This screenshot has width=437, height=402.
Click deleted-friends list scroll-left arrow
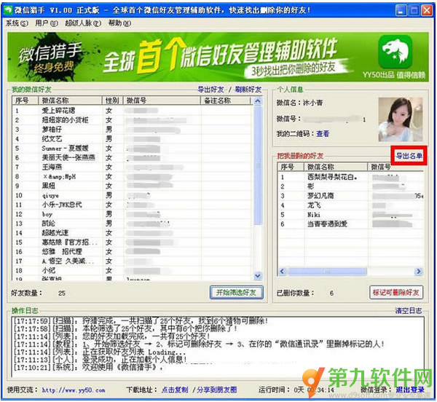tap(283, 271)
